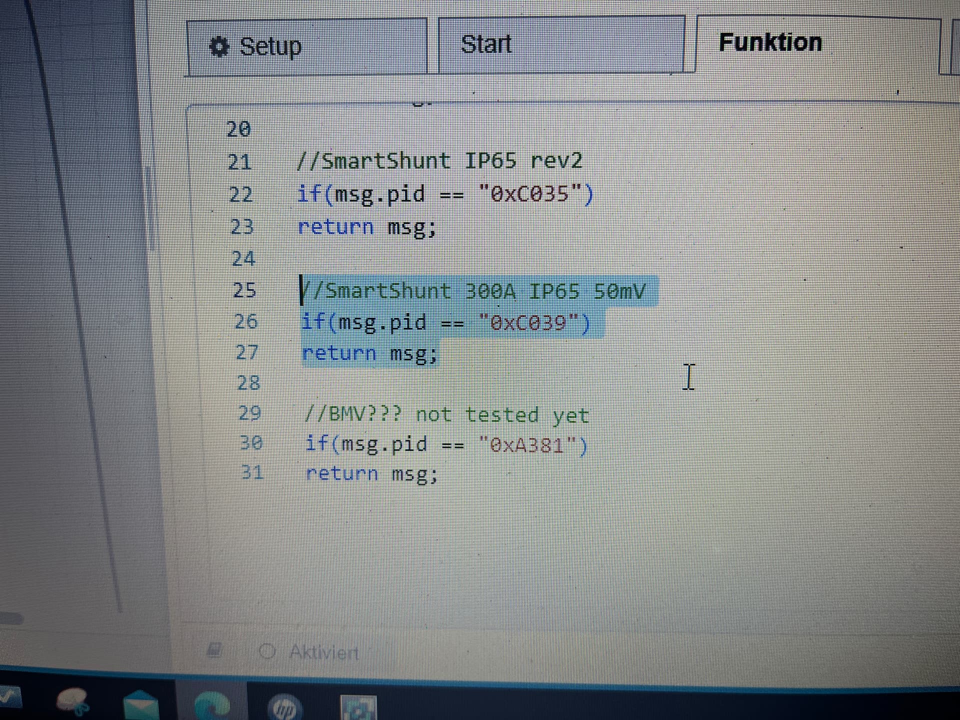Click return msg; on line 31

point(371,474)
